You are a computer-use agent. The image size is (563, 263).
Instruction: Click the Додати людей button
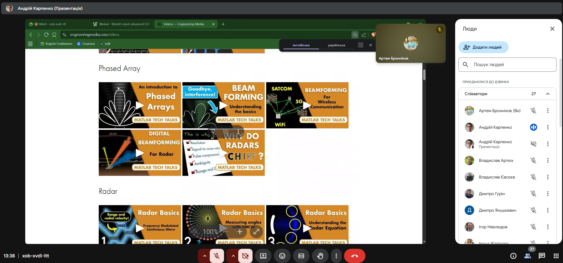[483, 47]
